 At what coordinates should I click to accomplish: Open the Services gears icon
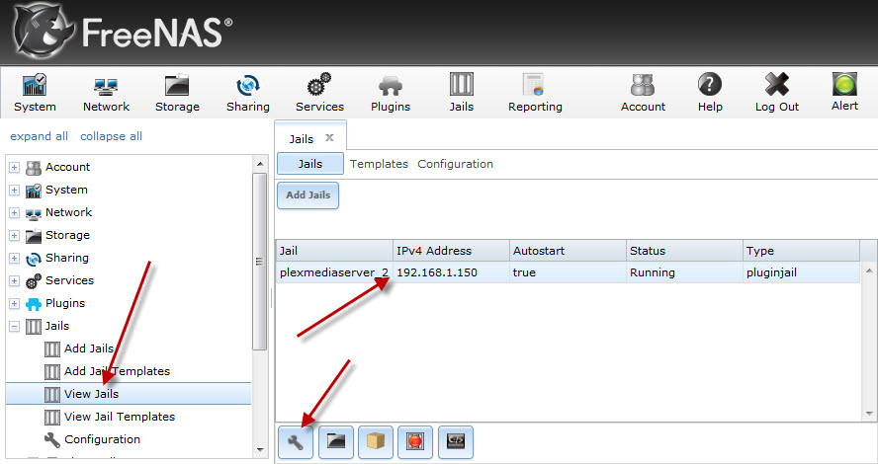[x=319, y=93]
